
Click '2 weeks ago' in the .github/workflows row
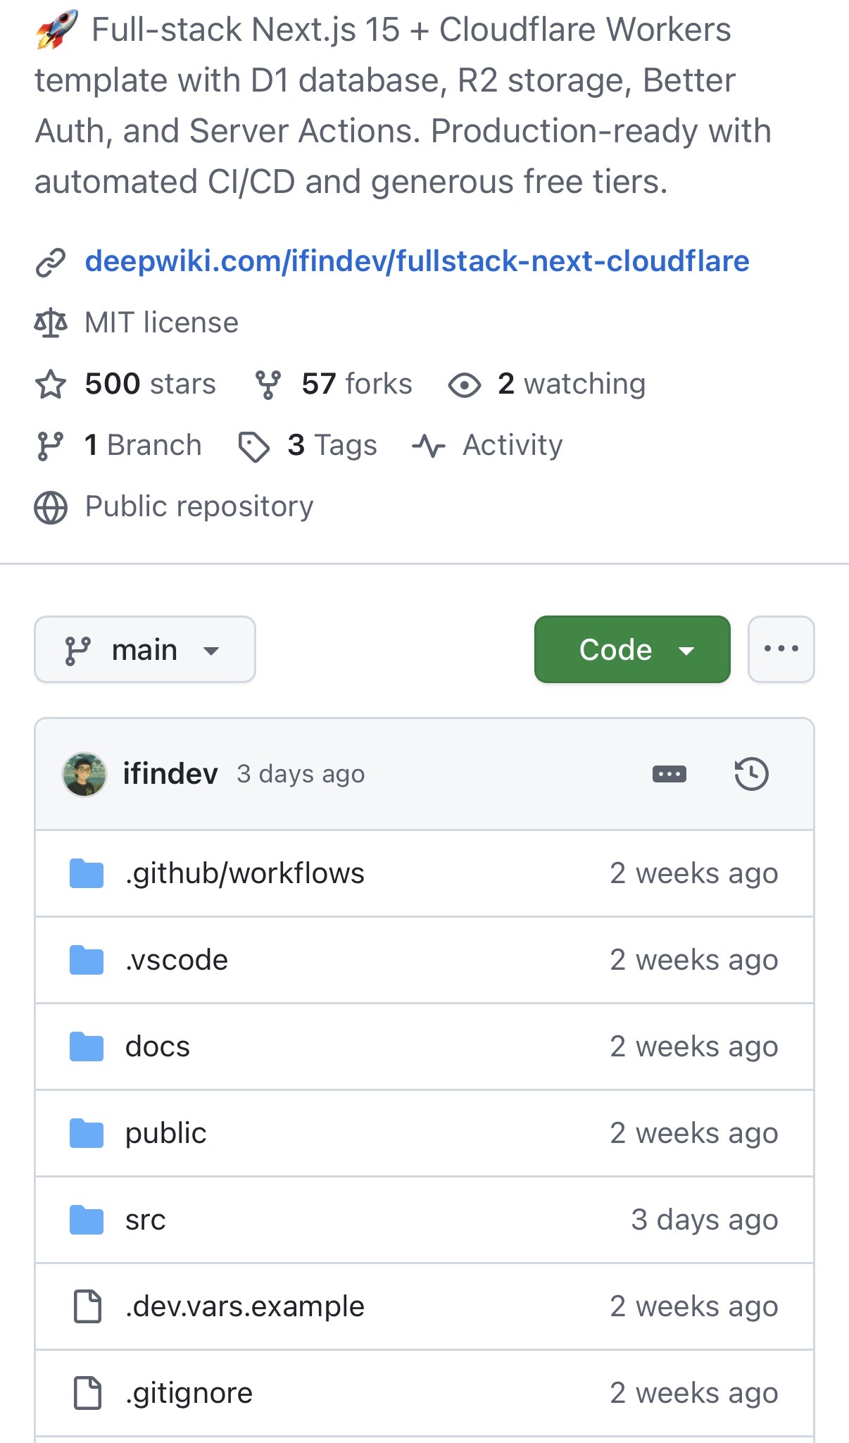point(694,873)
